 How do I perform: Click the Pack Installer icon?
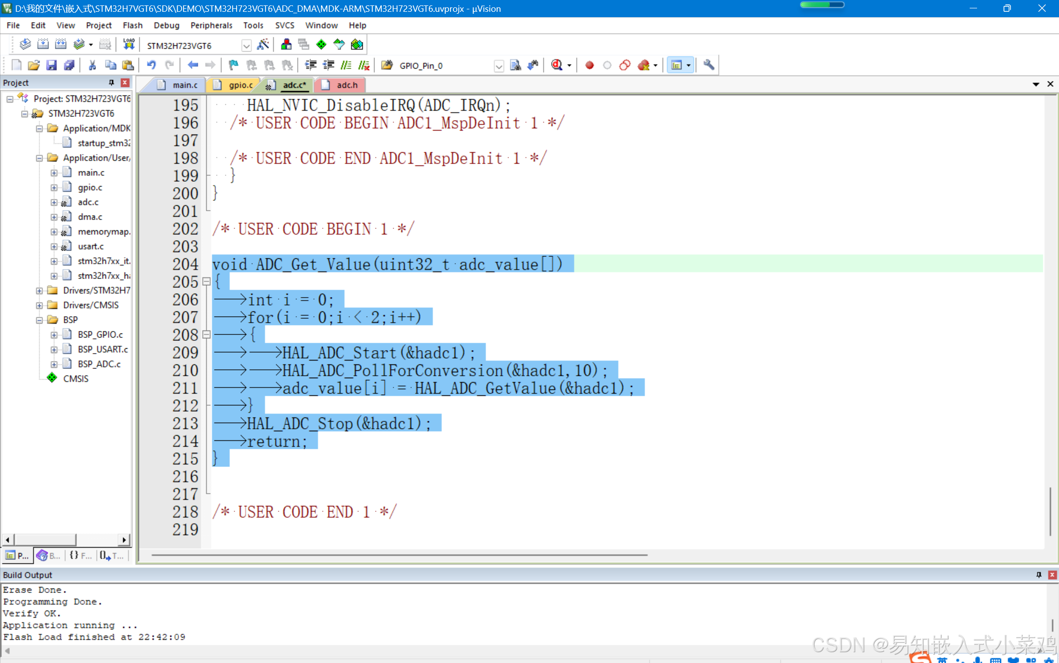tap(357, 45)
